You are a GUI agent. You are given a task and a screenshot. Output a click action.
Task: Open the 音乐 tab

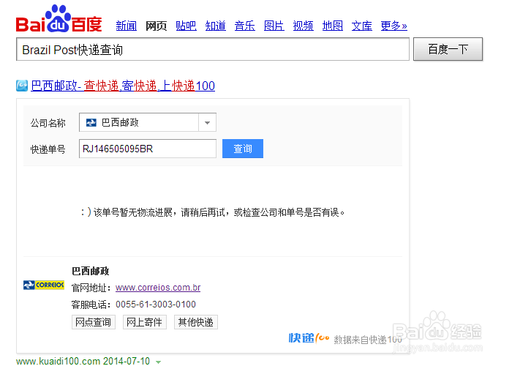(244, 26)
